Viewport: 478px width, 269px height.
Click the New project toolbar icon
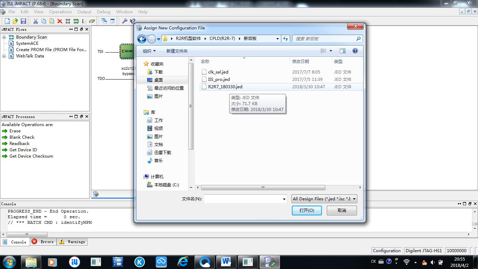click(x=7, y=21)
